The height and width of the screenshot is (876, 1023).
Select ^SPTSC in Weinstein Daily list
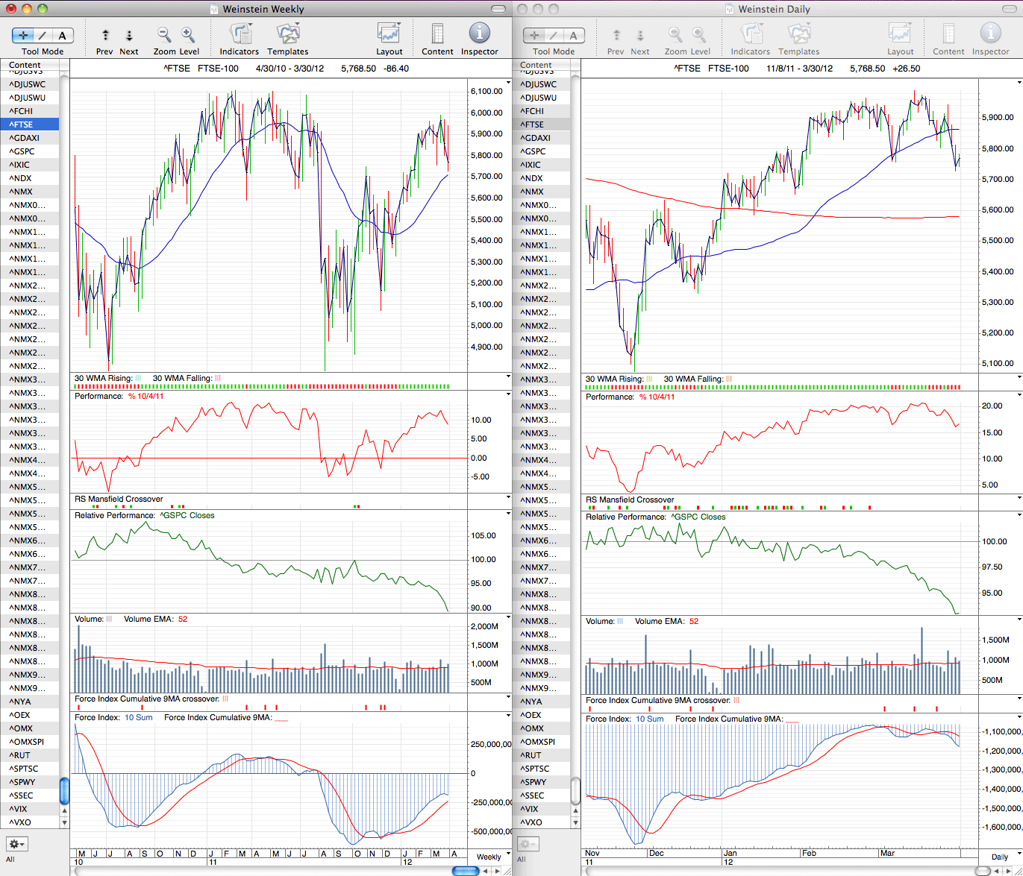point(541,769)
